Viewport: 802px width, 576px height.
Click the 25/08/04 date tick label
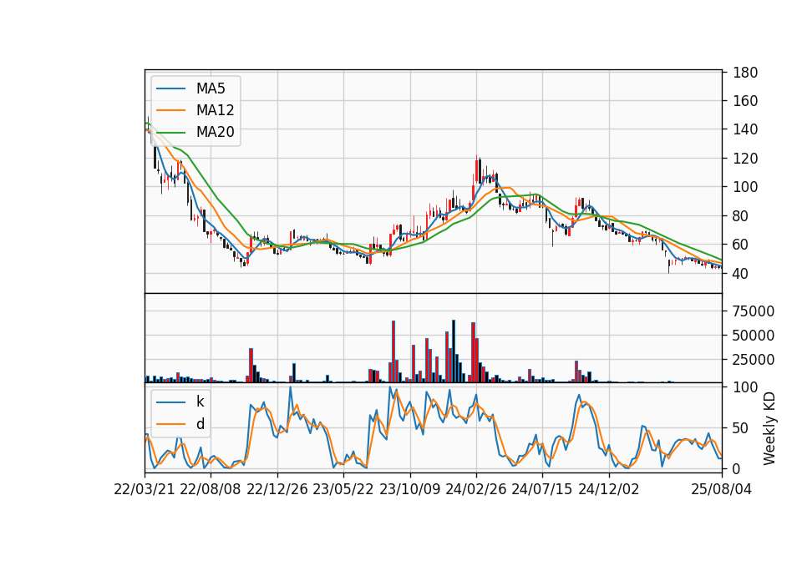(x=722, y=489)
